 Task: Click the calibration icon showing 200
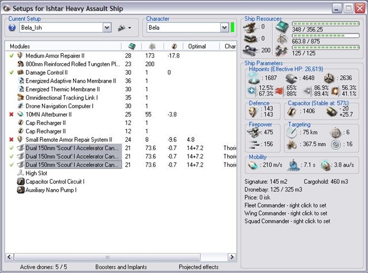250,50
